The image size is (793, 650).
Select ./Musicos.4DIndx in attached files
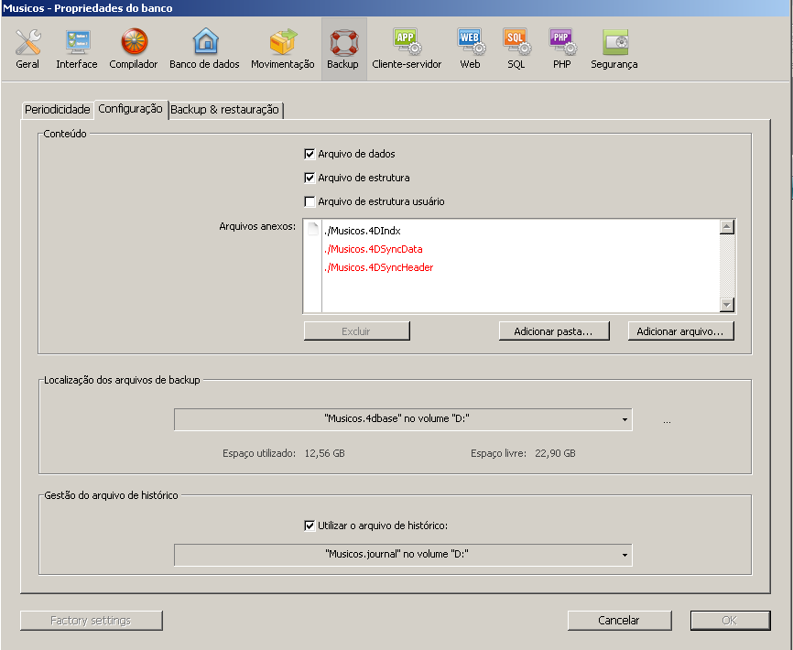tap(363, 231)
